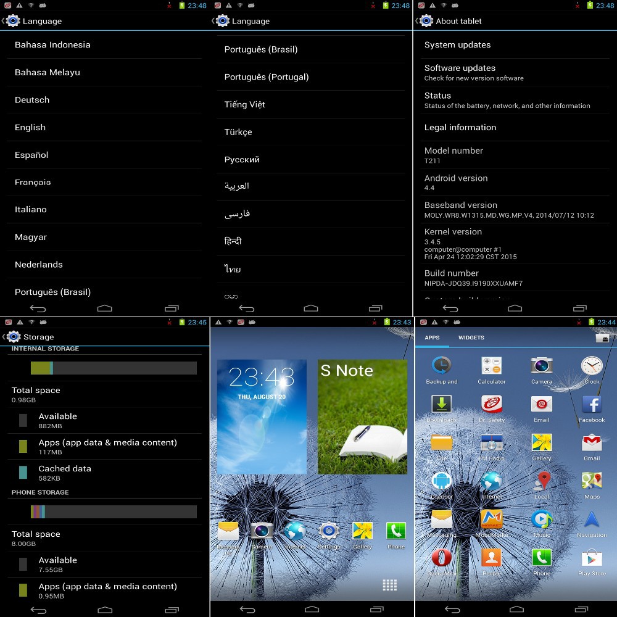The height and width of the screenshot is (617, 617).
Task: Open the S Note widget
Action: 362,416
